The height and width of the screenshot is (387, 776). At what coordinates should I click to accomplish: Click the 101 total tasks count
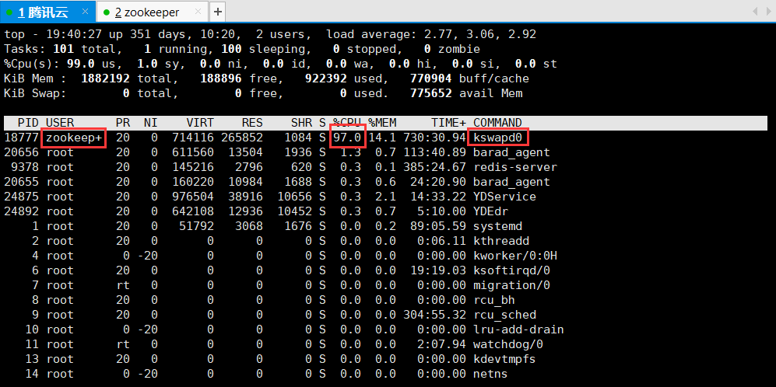click(63, 50)
